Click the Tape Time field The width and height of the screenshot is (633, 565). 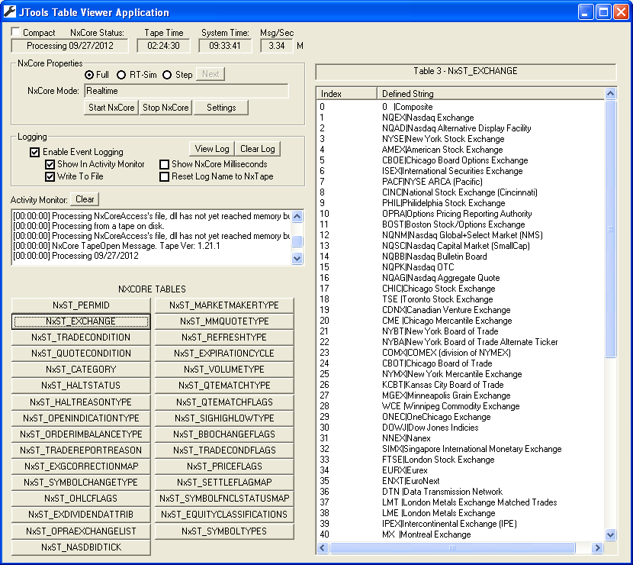pyautogui.click(x=163, y=46)
